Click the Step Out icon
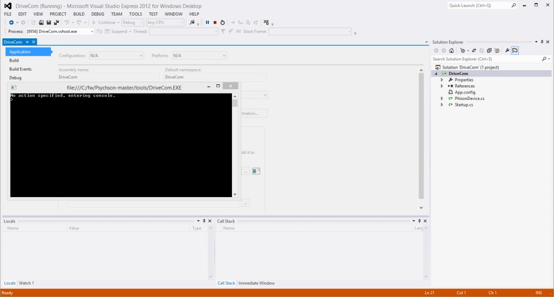 [256, 23]
